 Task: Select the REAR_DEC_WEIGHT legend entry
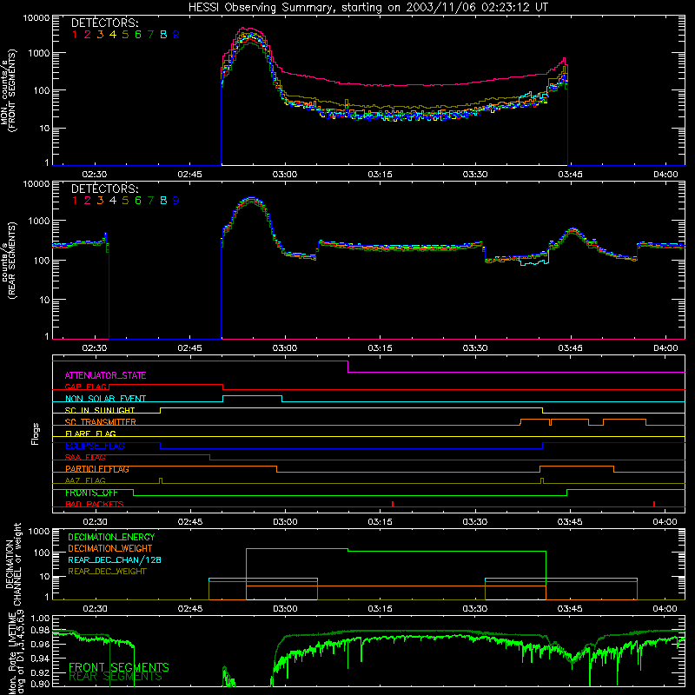click(107, 572)
